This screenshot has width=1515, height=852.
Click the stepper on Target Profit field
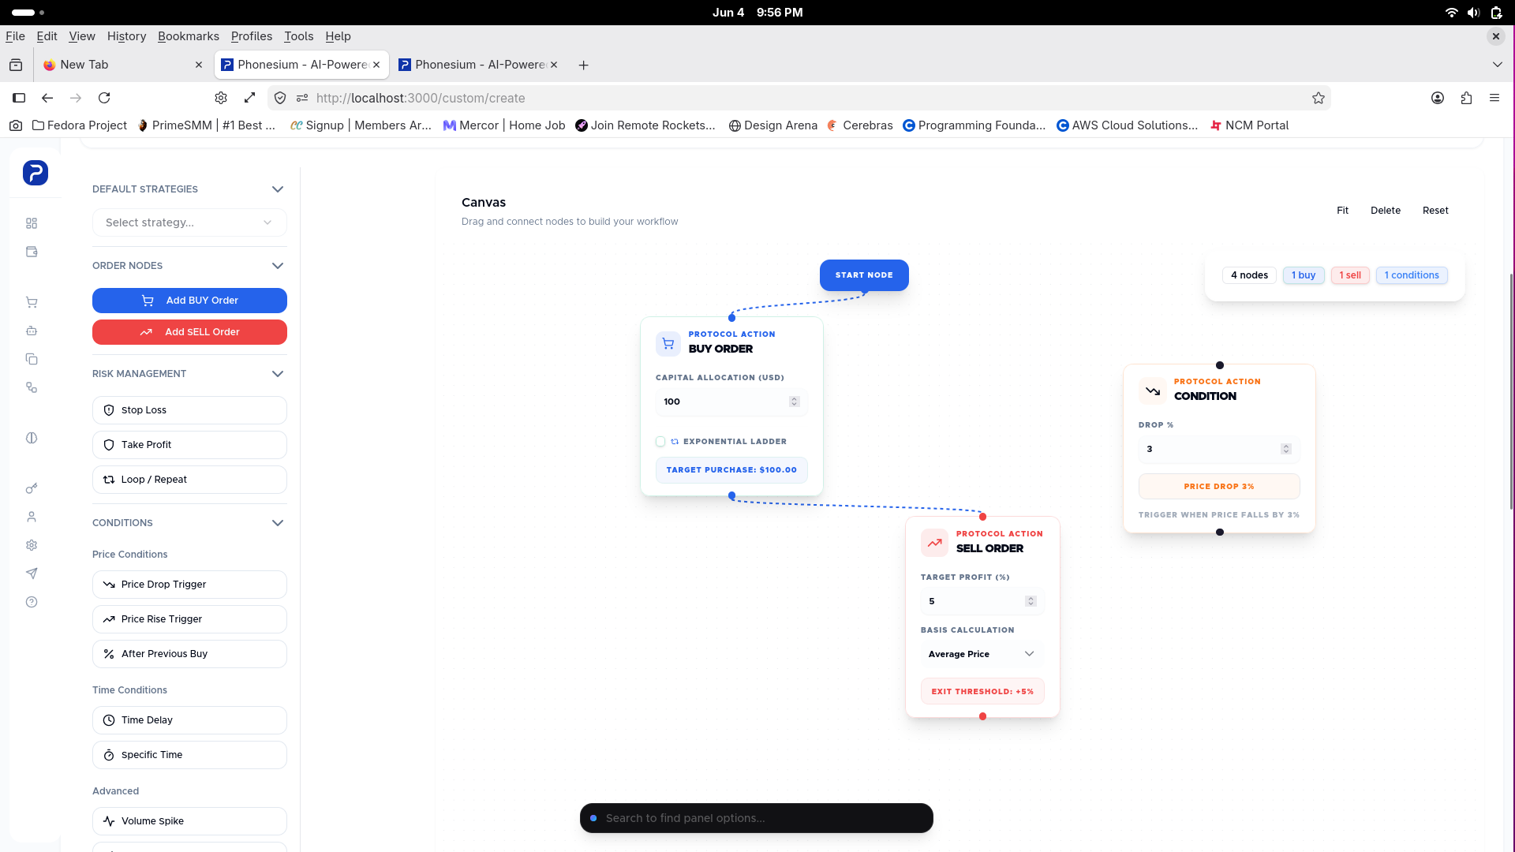tap(1031, 601)
